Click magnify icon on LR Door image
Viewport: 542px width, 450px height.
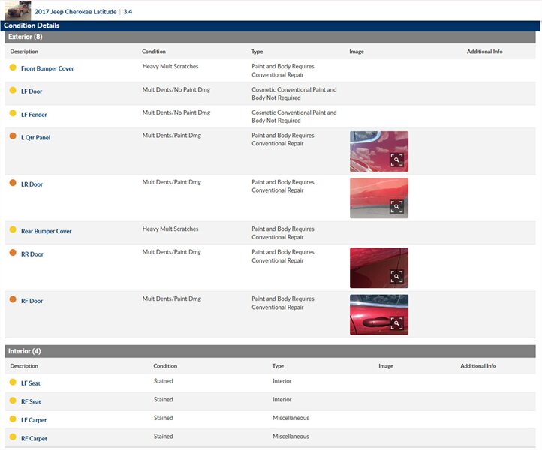pyautogui.click(x=396, y=207)
